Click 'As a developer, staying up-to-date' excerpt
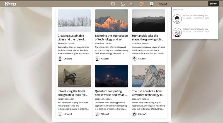The image size is (223, 123). 73,106
